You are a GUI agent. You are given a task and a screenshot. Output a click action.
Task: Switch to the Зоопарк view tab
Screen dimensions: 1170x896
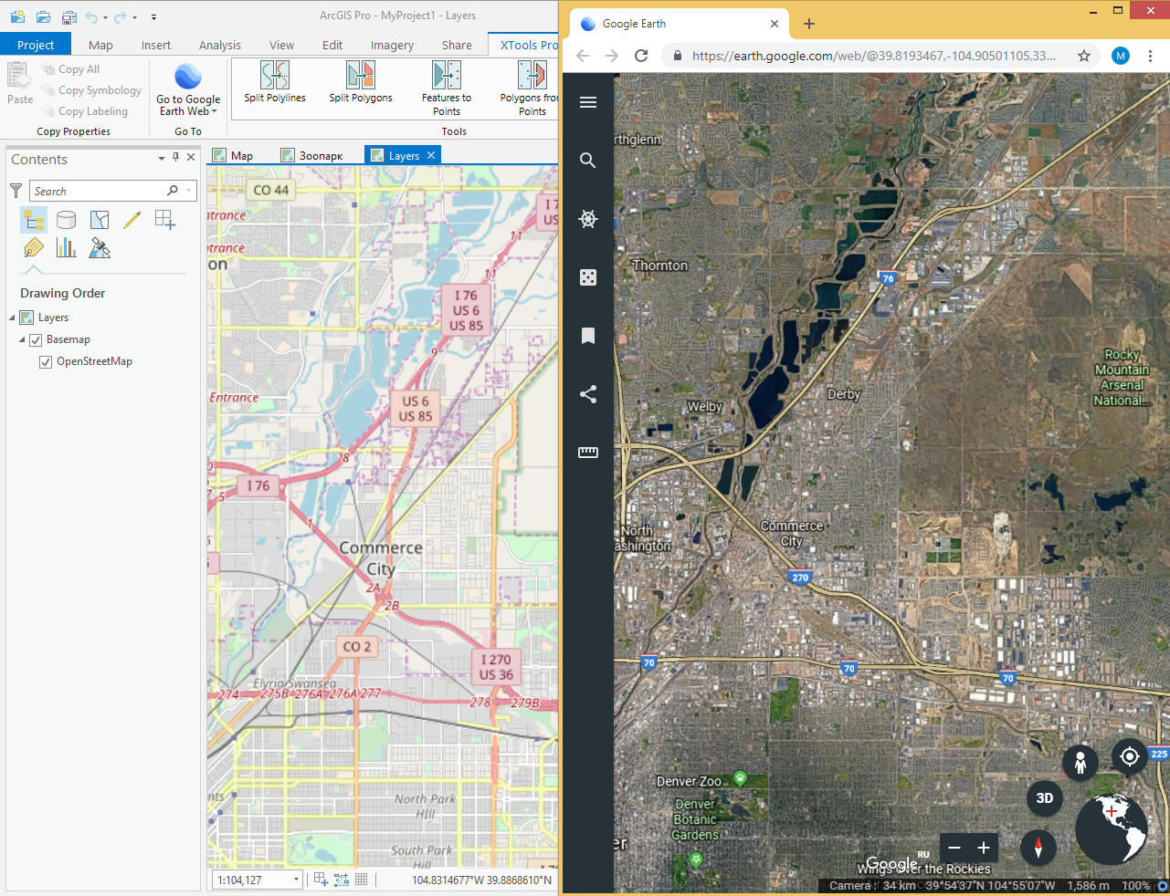321,155
